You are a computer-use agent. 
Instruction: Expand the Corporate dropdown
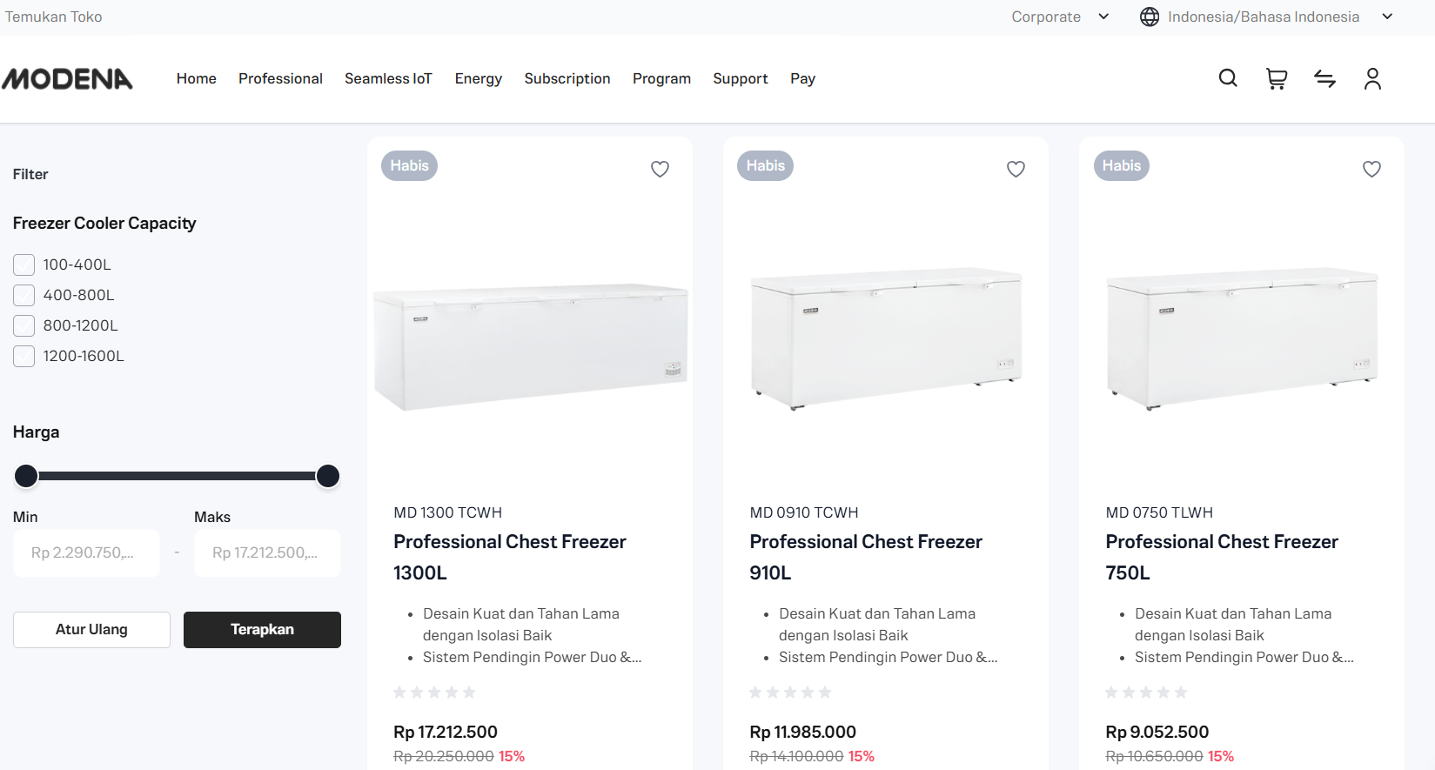coord(1060,17)
